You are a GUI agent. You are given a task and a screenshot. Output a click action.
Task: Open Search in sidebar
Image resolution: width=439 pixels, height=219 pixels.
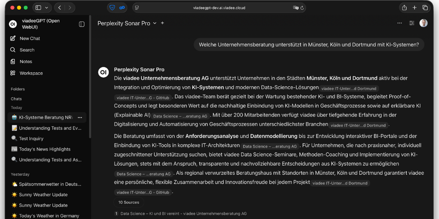(x=27, y=50)
